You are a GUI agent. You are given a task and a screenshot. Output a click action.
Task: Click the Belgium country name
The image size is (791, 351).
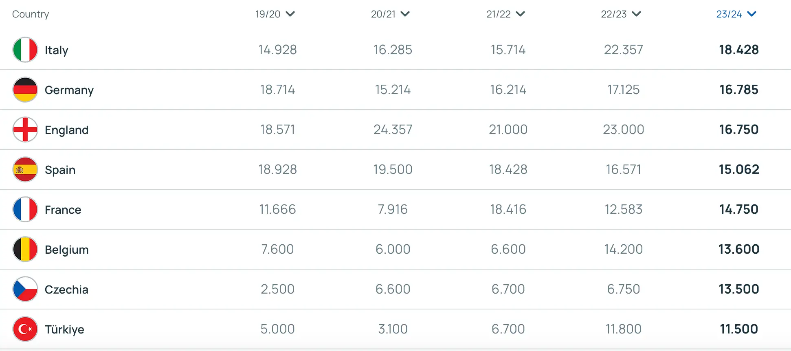click(x=67, y=249)
